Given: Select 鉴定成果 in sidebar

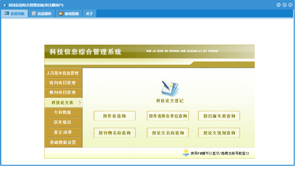Looking at the screenshot, I should coord(63,132).
